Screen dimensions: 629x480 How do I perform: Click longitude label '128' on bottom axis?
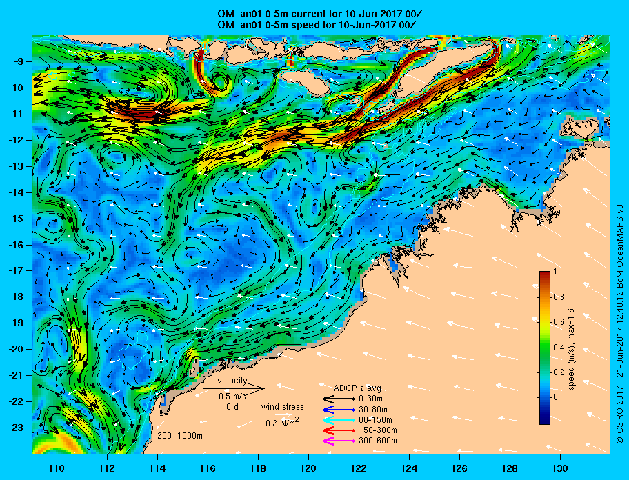tap(510, 468)
